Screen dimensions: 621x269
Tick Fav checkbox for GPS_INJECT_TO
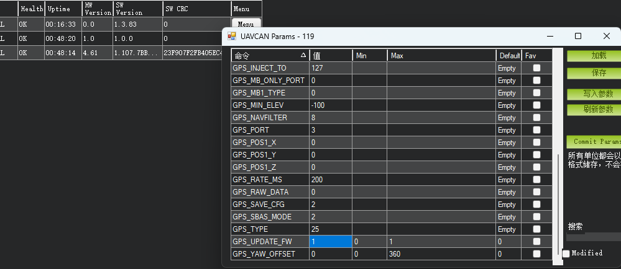pos(536,68)
